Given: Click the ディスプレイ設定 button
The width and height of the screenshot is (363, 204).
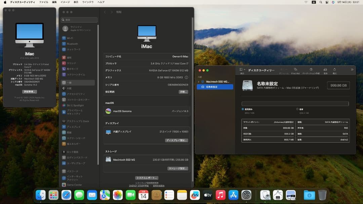Looking at the screenshot, I should click(176, 140).
